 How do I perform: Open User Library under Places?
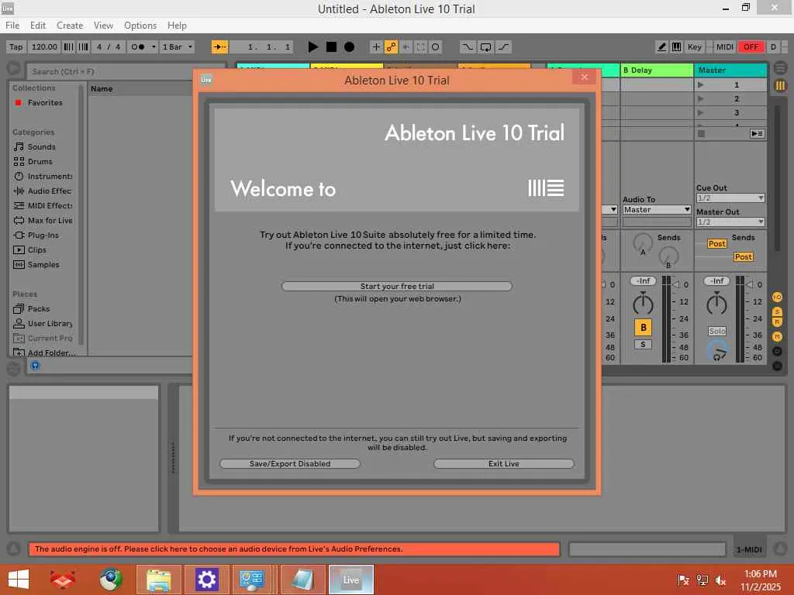point(50,323)
